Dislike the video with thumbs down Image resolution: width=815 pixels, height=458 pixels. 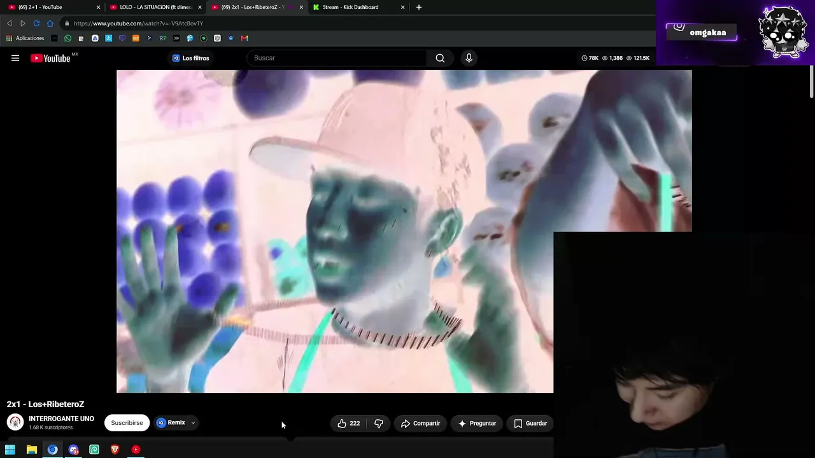point(379,423)
